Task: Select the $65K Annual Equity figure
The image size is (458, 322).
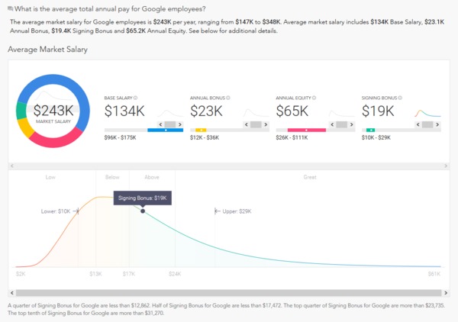Action: coord(292,111)
